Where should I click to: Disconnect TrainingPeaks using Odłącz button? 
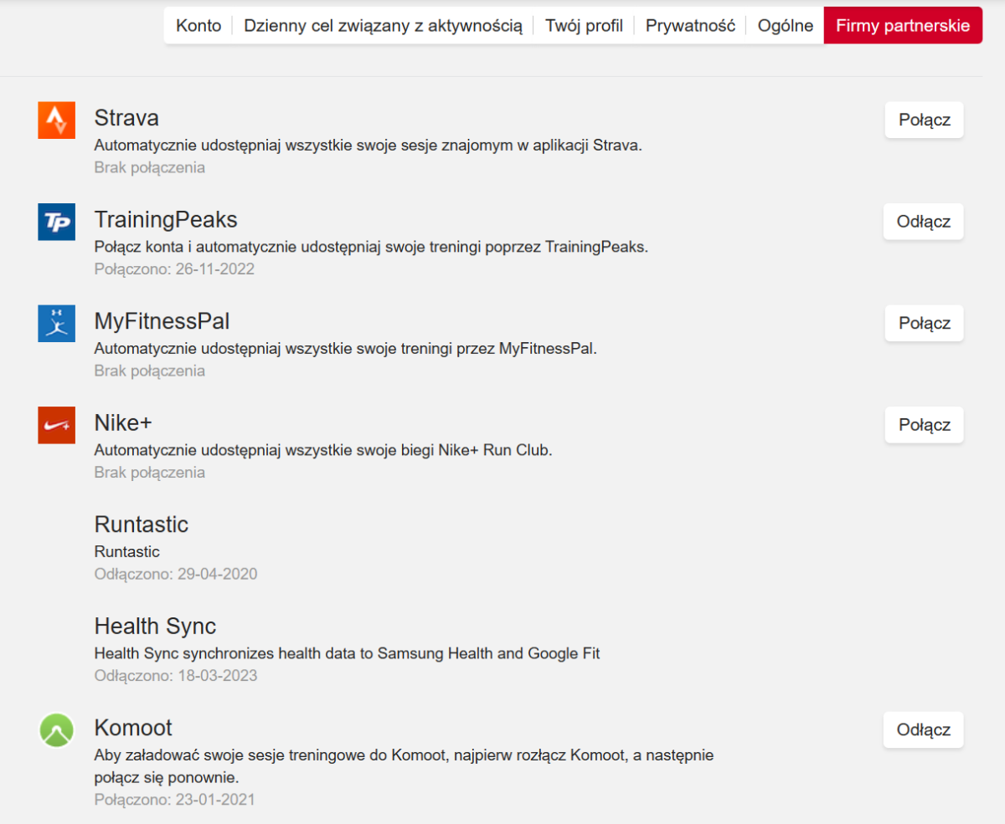[x=924, y=222]
